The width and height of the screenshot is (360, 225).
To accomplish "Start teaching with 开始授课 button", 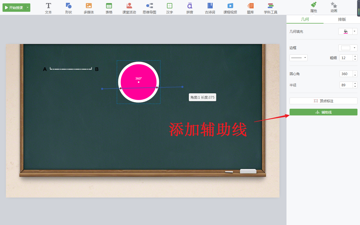I will point(14,8).
